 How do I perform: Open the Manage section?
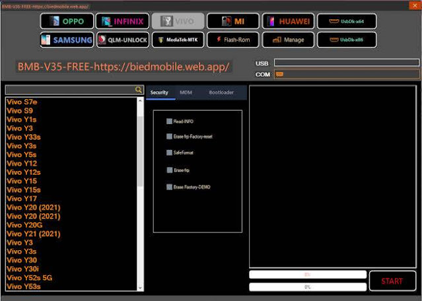pos(288,40)
